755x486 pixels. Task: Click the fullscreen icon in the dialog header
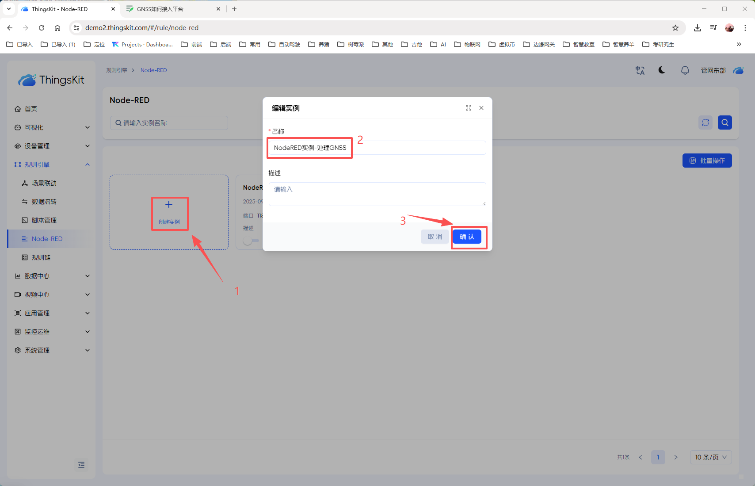click(x=469, y=108)
